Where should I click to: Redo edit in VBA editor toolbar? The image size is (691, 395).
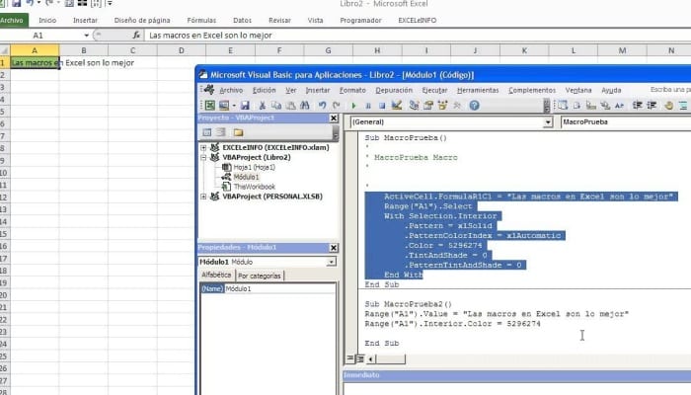[x=337, y=106]
